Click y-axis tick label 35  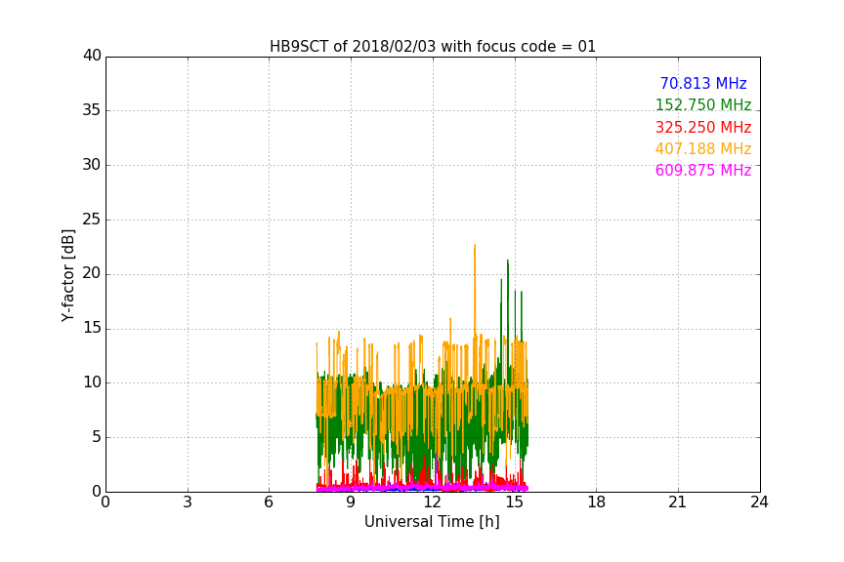coord(92,110)
